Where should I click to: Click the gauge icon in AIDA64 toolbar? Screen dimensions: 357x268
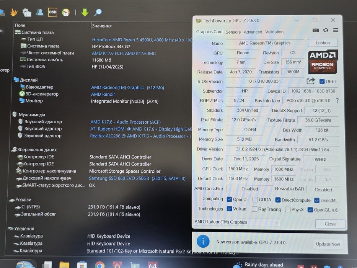pyautogui.click(x=66, y=12)
